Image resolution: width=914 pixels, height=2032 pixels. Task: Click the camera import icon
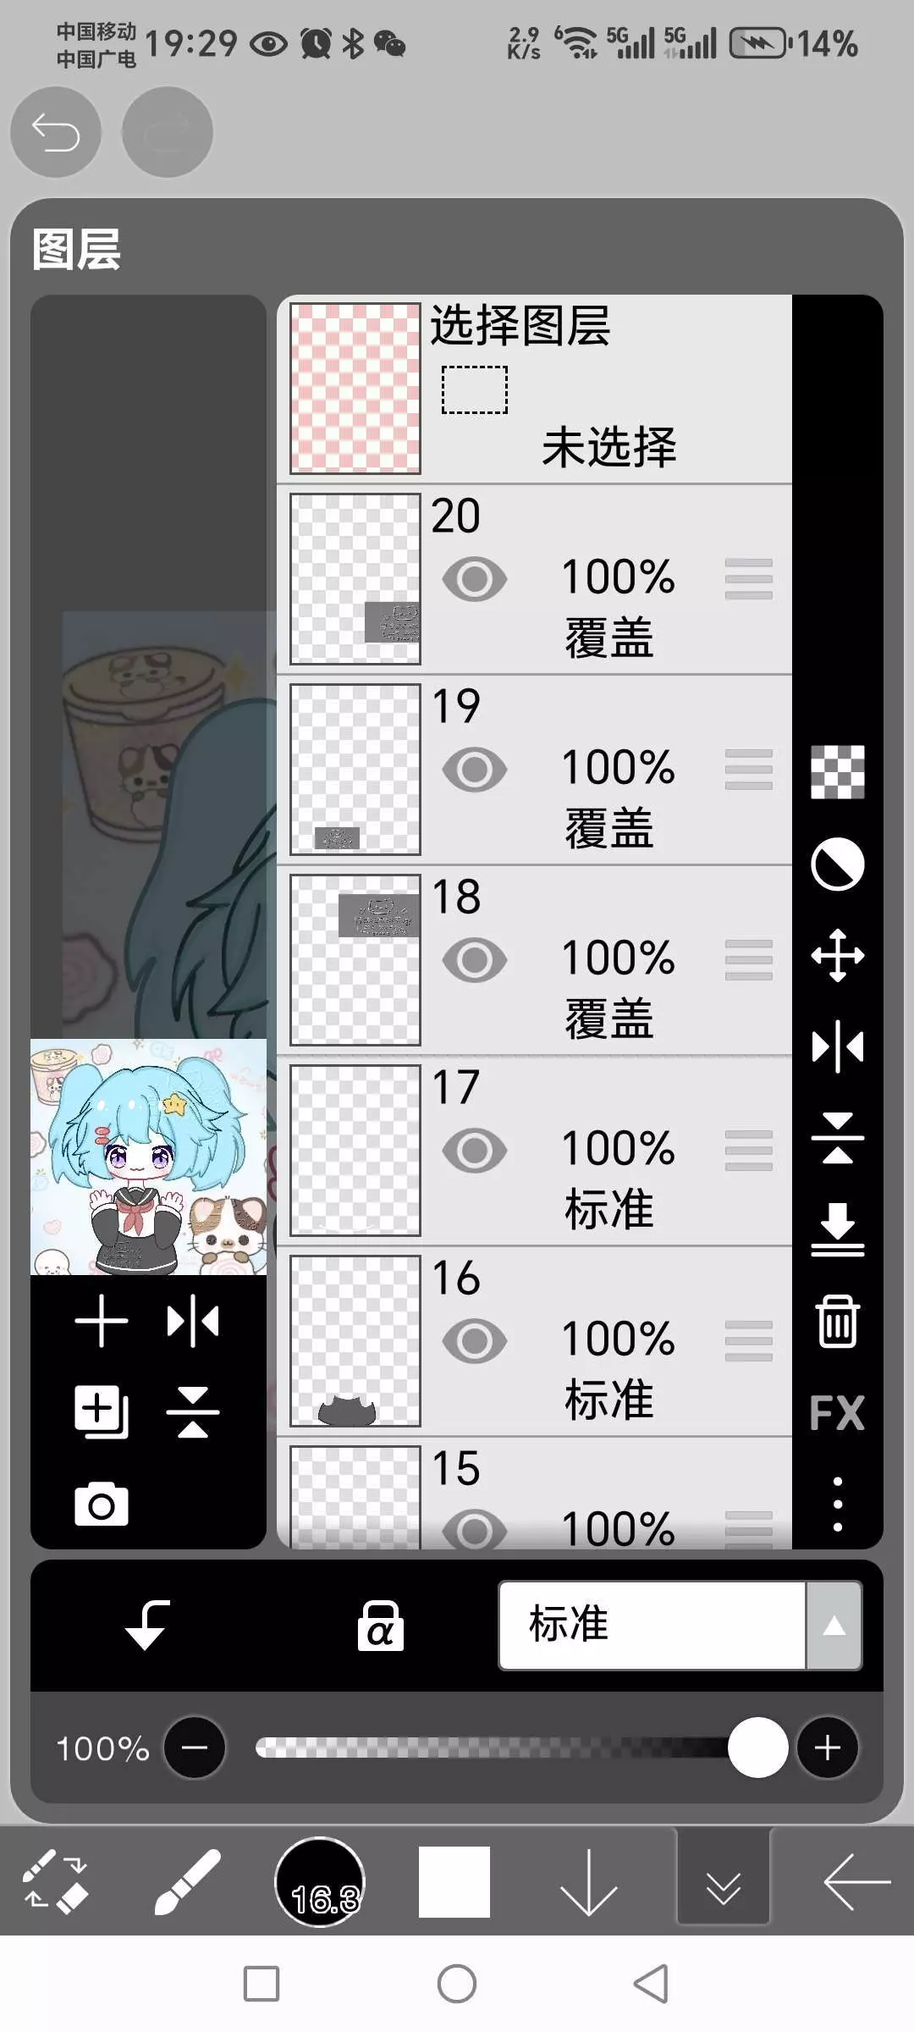click(102, 1505)
